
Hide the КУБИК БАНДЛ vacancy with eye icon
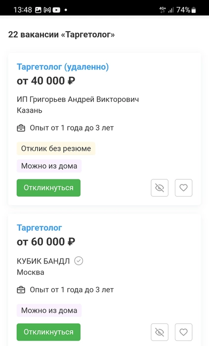(x=160, y=332)
